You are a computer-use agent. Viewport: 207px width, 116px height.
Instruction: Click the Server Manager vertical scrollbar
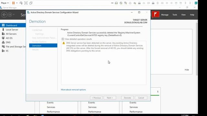[x=197, y=49]
